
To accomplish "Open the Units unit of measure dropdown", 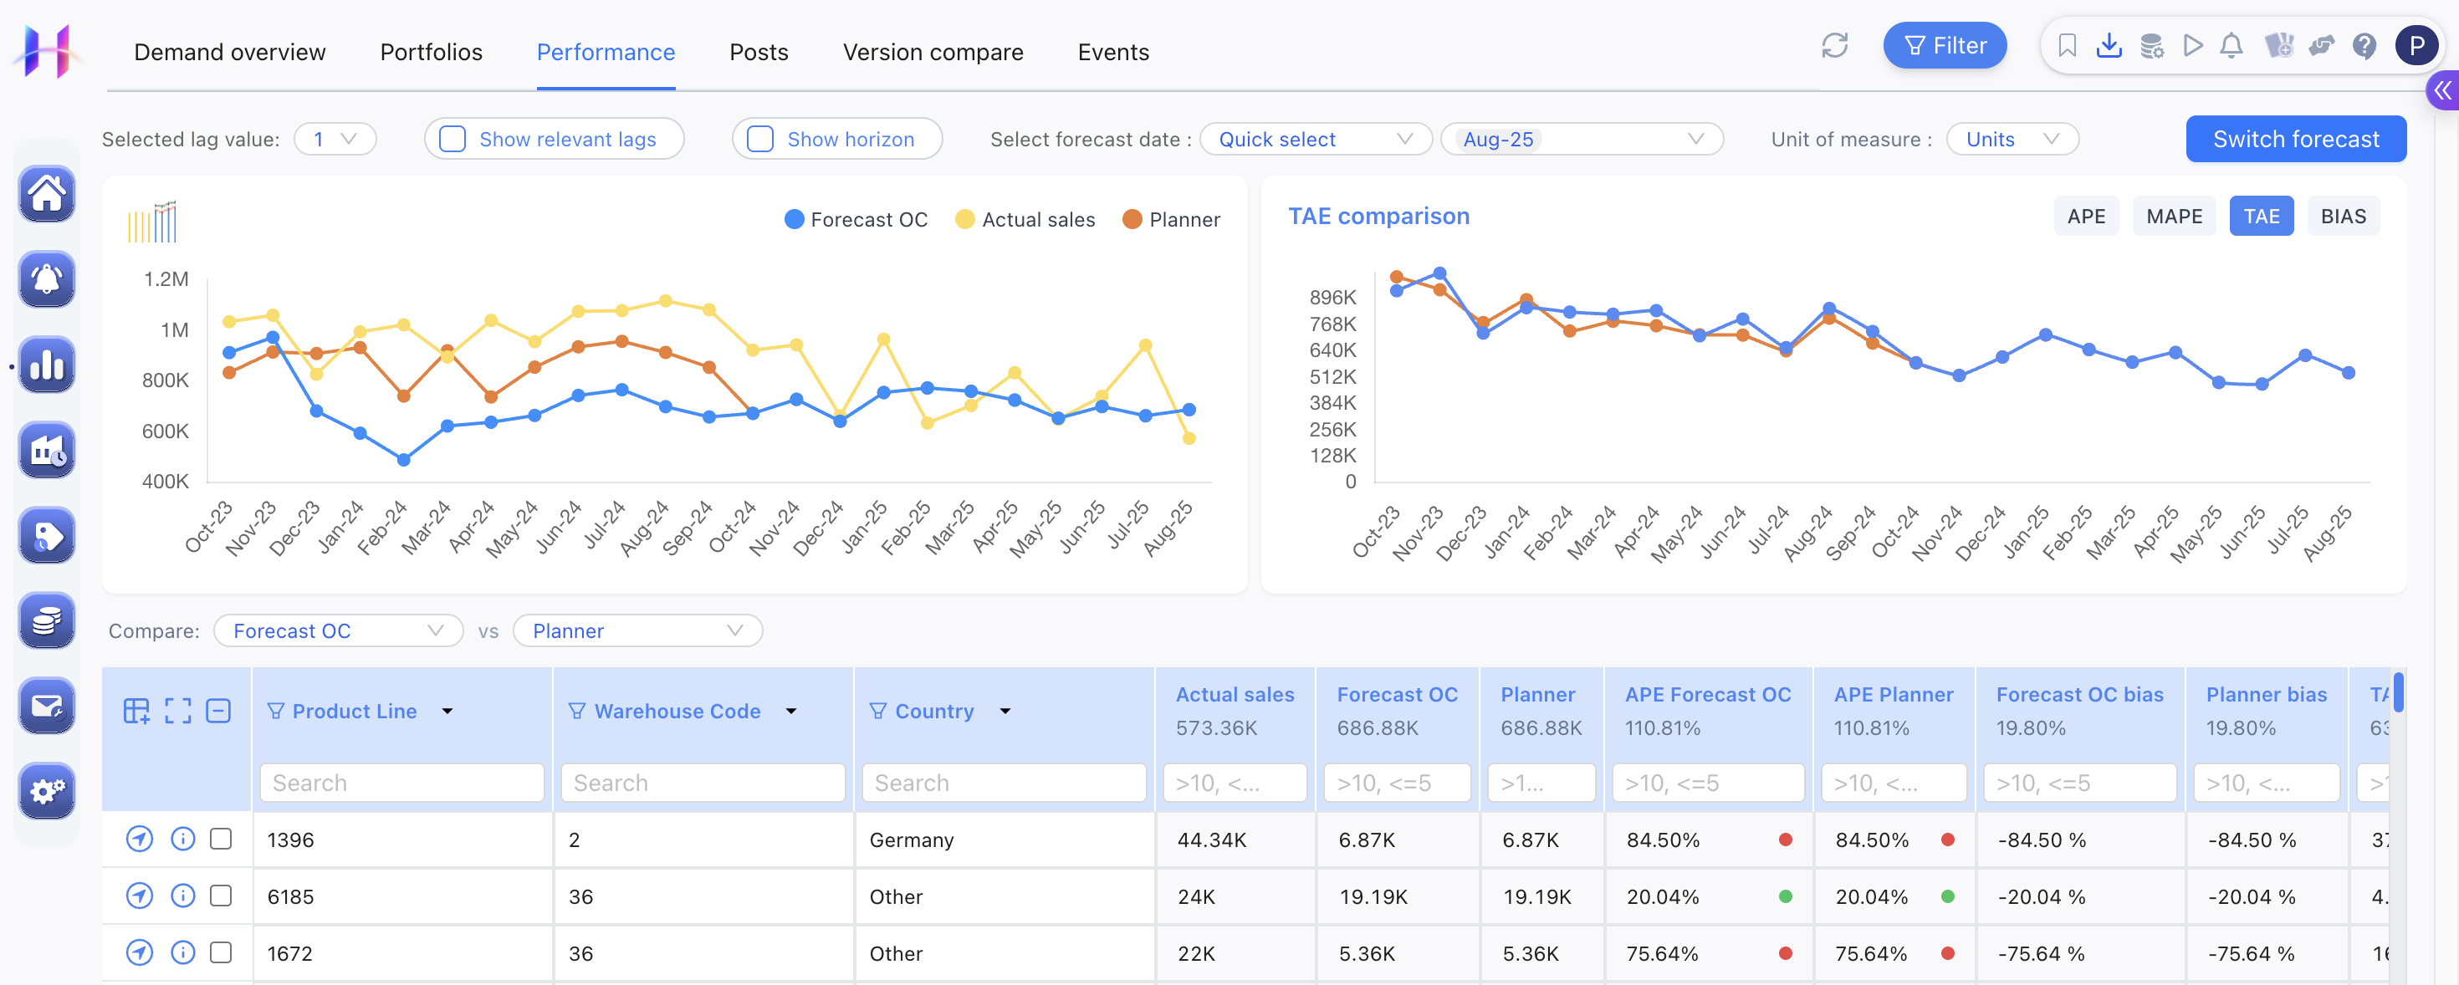I will 2012,140.
